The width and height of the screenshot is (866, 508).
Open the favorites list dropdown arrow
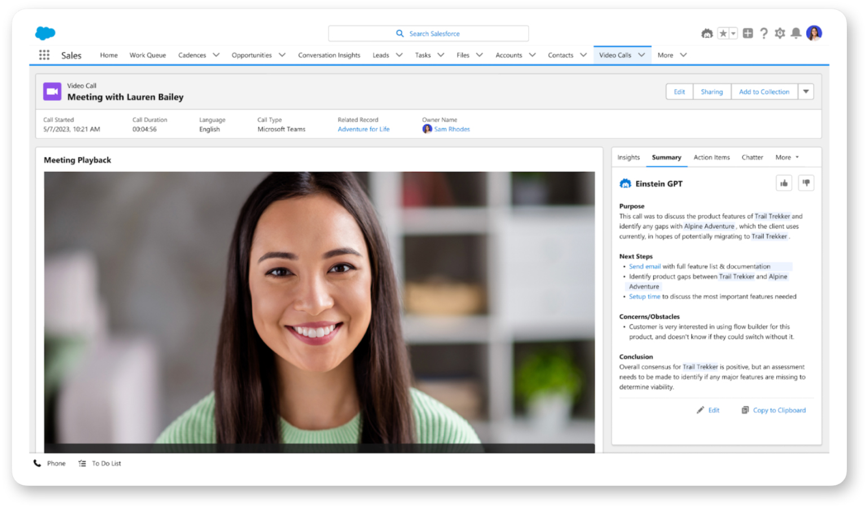(x=733, y=34)
